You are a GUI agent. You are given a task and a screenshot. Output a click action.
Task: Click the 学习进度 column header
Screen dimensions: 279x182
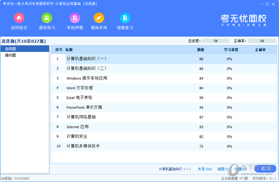pyautogui.click(x=231, y=50)
